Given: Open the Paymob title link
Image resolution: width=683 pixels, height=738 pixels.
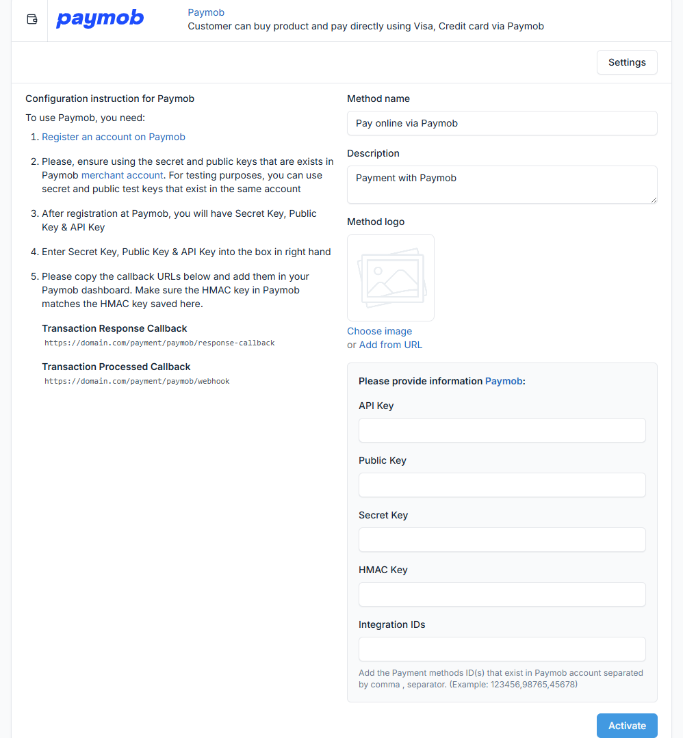Looking at the screenshot, I should point(206,12).
